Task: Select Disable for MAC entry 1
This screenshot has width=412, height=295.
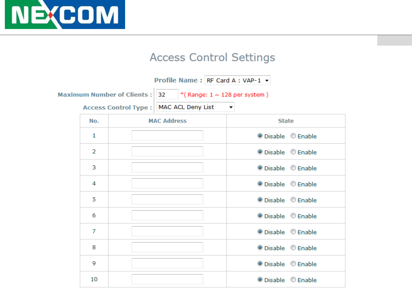Action: [260, 136]
